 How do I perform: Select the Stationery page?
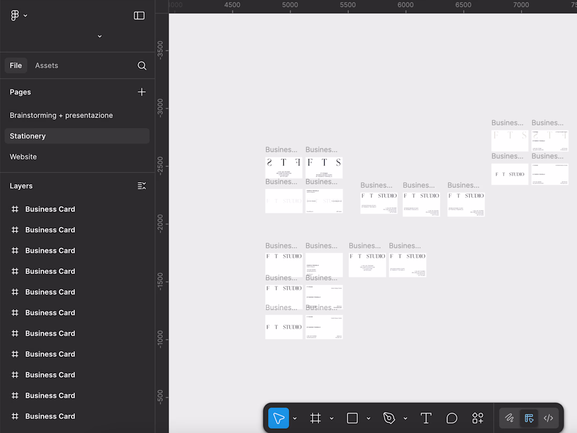click(77, 136)
